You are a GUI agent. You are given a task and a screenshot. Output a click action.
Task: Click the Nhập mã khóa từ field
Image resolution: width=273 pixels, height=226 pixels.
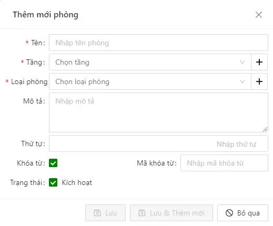click(x=224, y=163)
